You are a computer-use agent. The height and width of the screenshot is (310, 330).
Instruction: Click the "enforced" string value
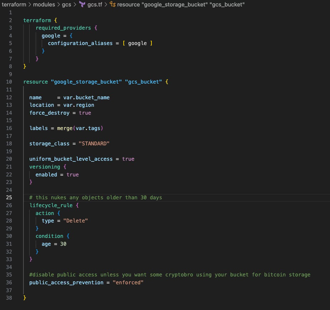(128, 282)
